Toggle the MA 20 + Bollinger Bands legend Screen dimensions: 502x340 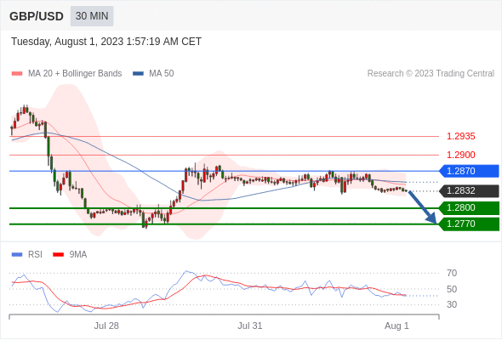point(66,73)
